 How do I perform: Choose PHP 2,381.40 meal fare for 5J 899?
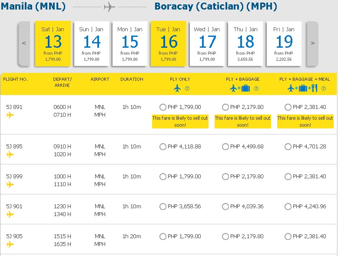pyautogui.click(x=288, y=177)
